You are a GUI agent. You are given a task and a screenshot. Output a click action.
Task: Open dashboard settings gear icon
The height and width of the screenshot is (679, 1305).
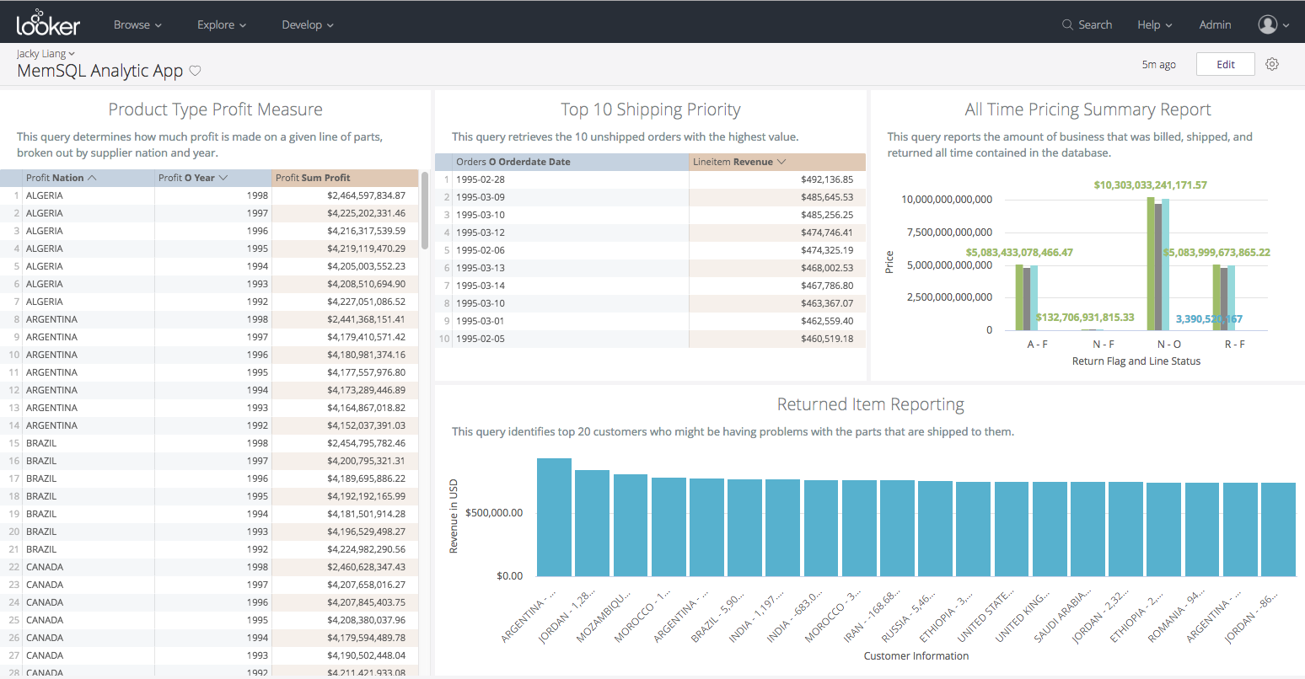pos(1272,64)
